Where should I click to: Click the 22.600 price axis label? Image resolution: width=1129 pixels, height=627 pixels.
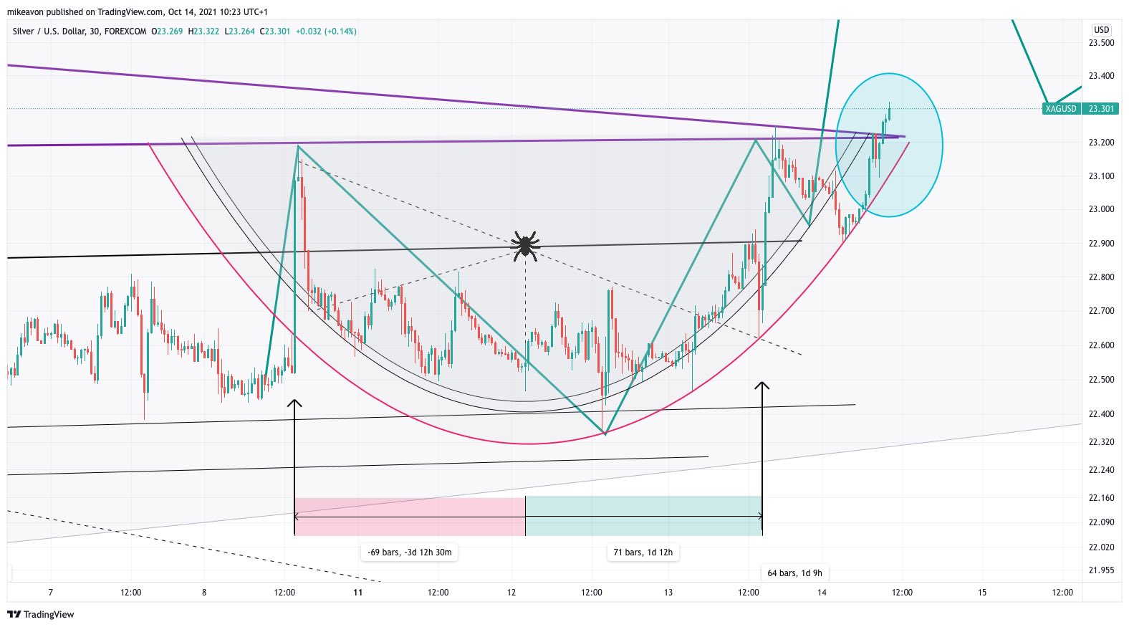click(x=1101, y=345)
